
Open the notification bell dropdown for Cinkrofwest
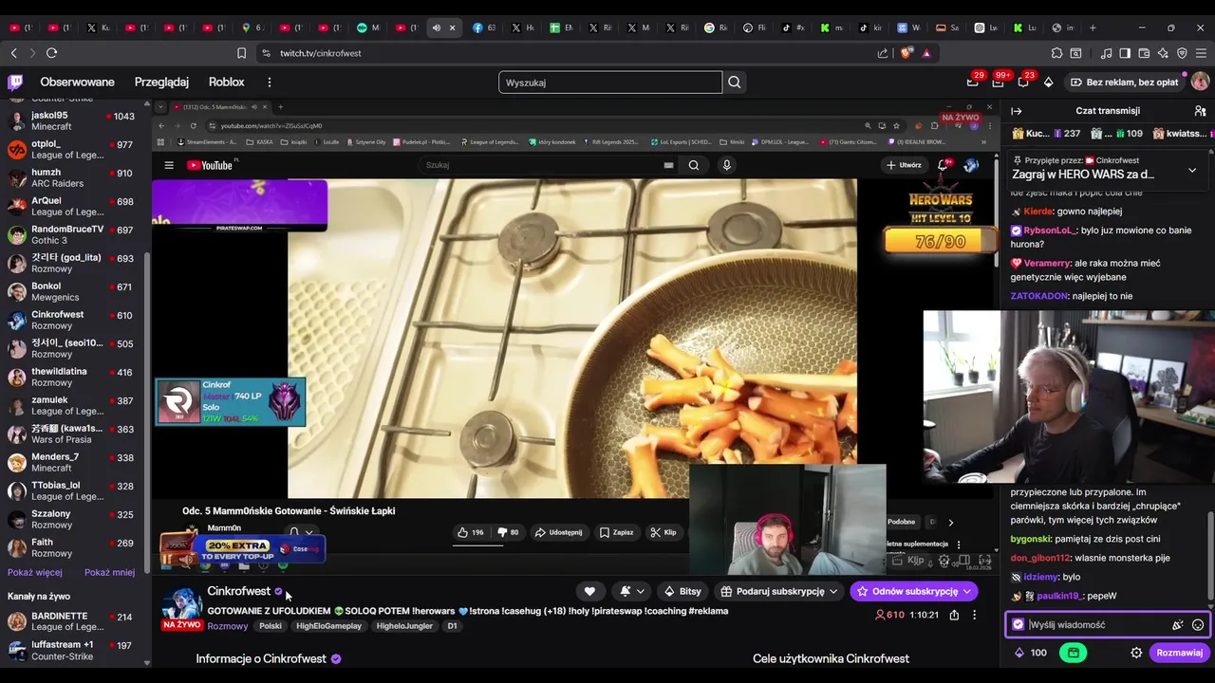tap(632, 591)
